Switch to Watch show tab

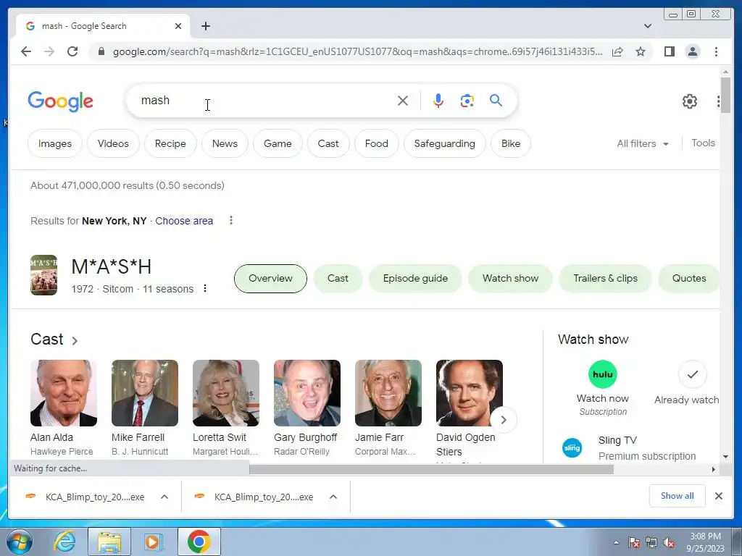[x=510, y=278]
